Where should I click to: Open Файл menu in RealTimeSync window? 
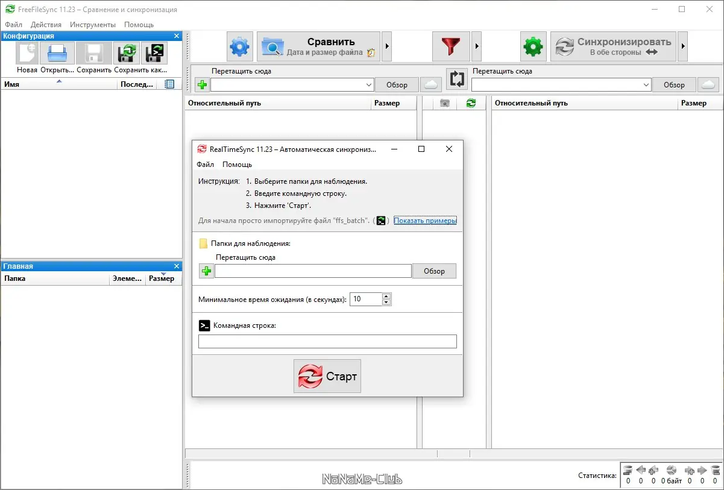[205, 165]
